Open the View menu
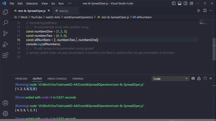Image resolution: width=216 pixels, height=121 pixels. 45,4
